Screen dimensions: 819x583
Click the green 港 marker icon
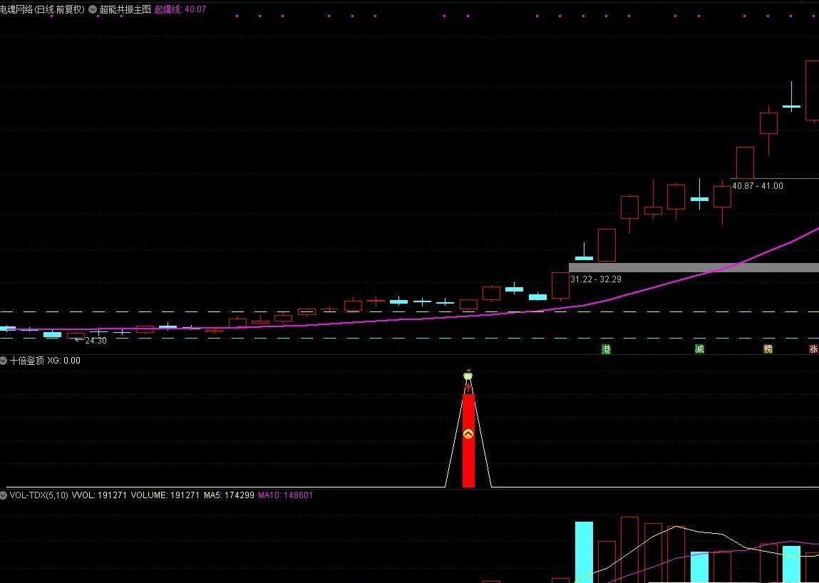[x=606, y=349]
